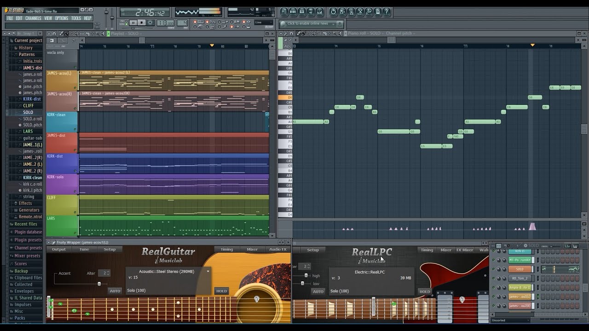Mute the JAMES-acou(L) playlist track
Viewport: 589px width, 331px height.
coord(75,88)
